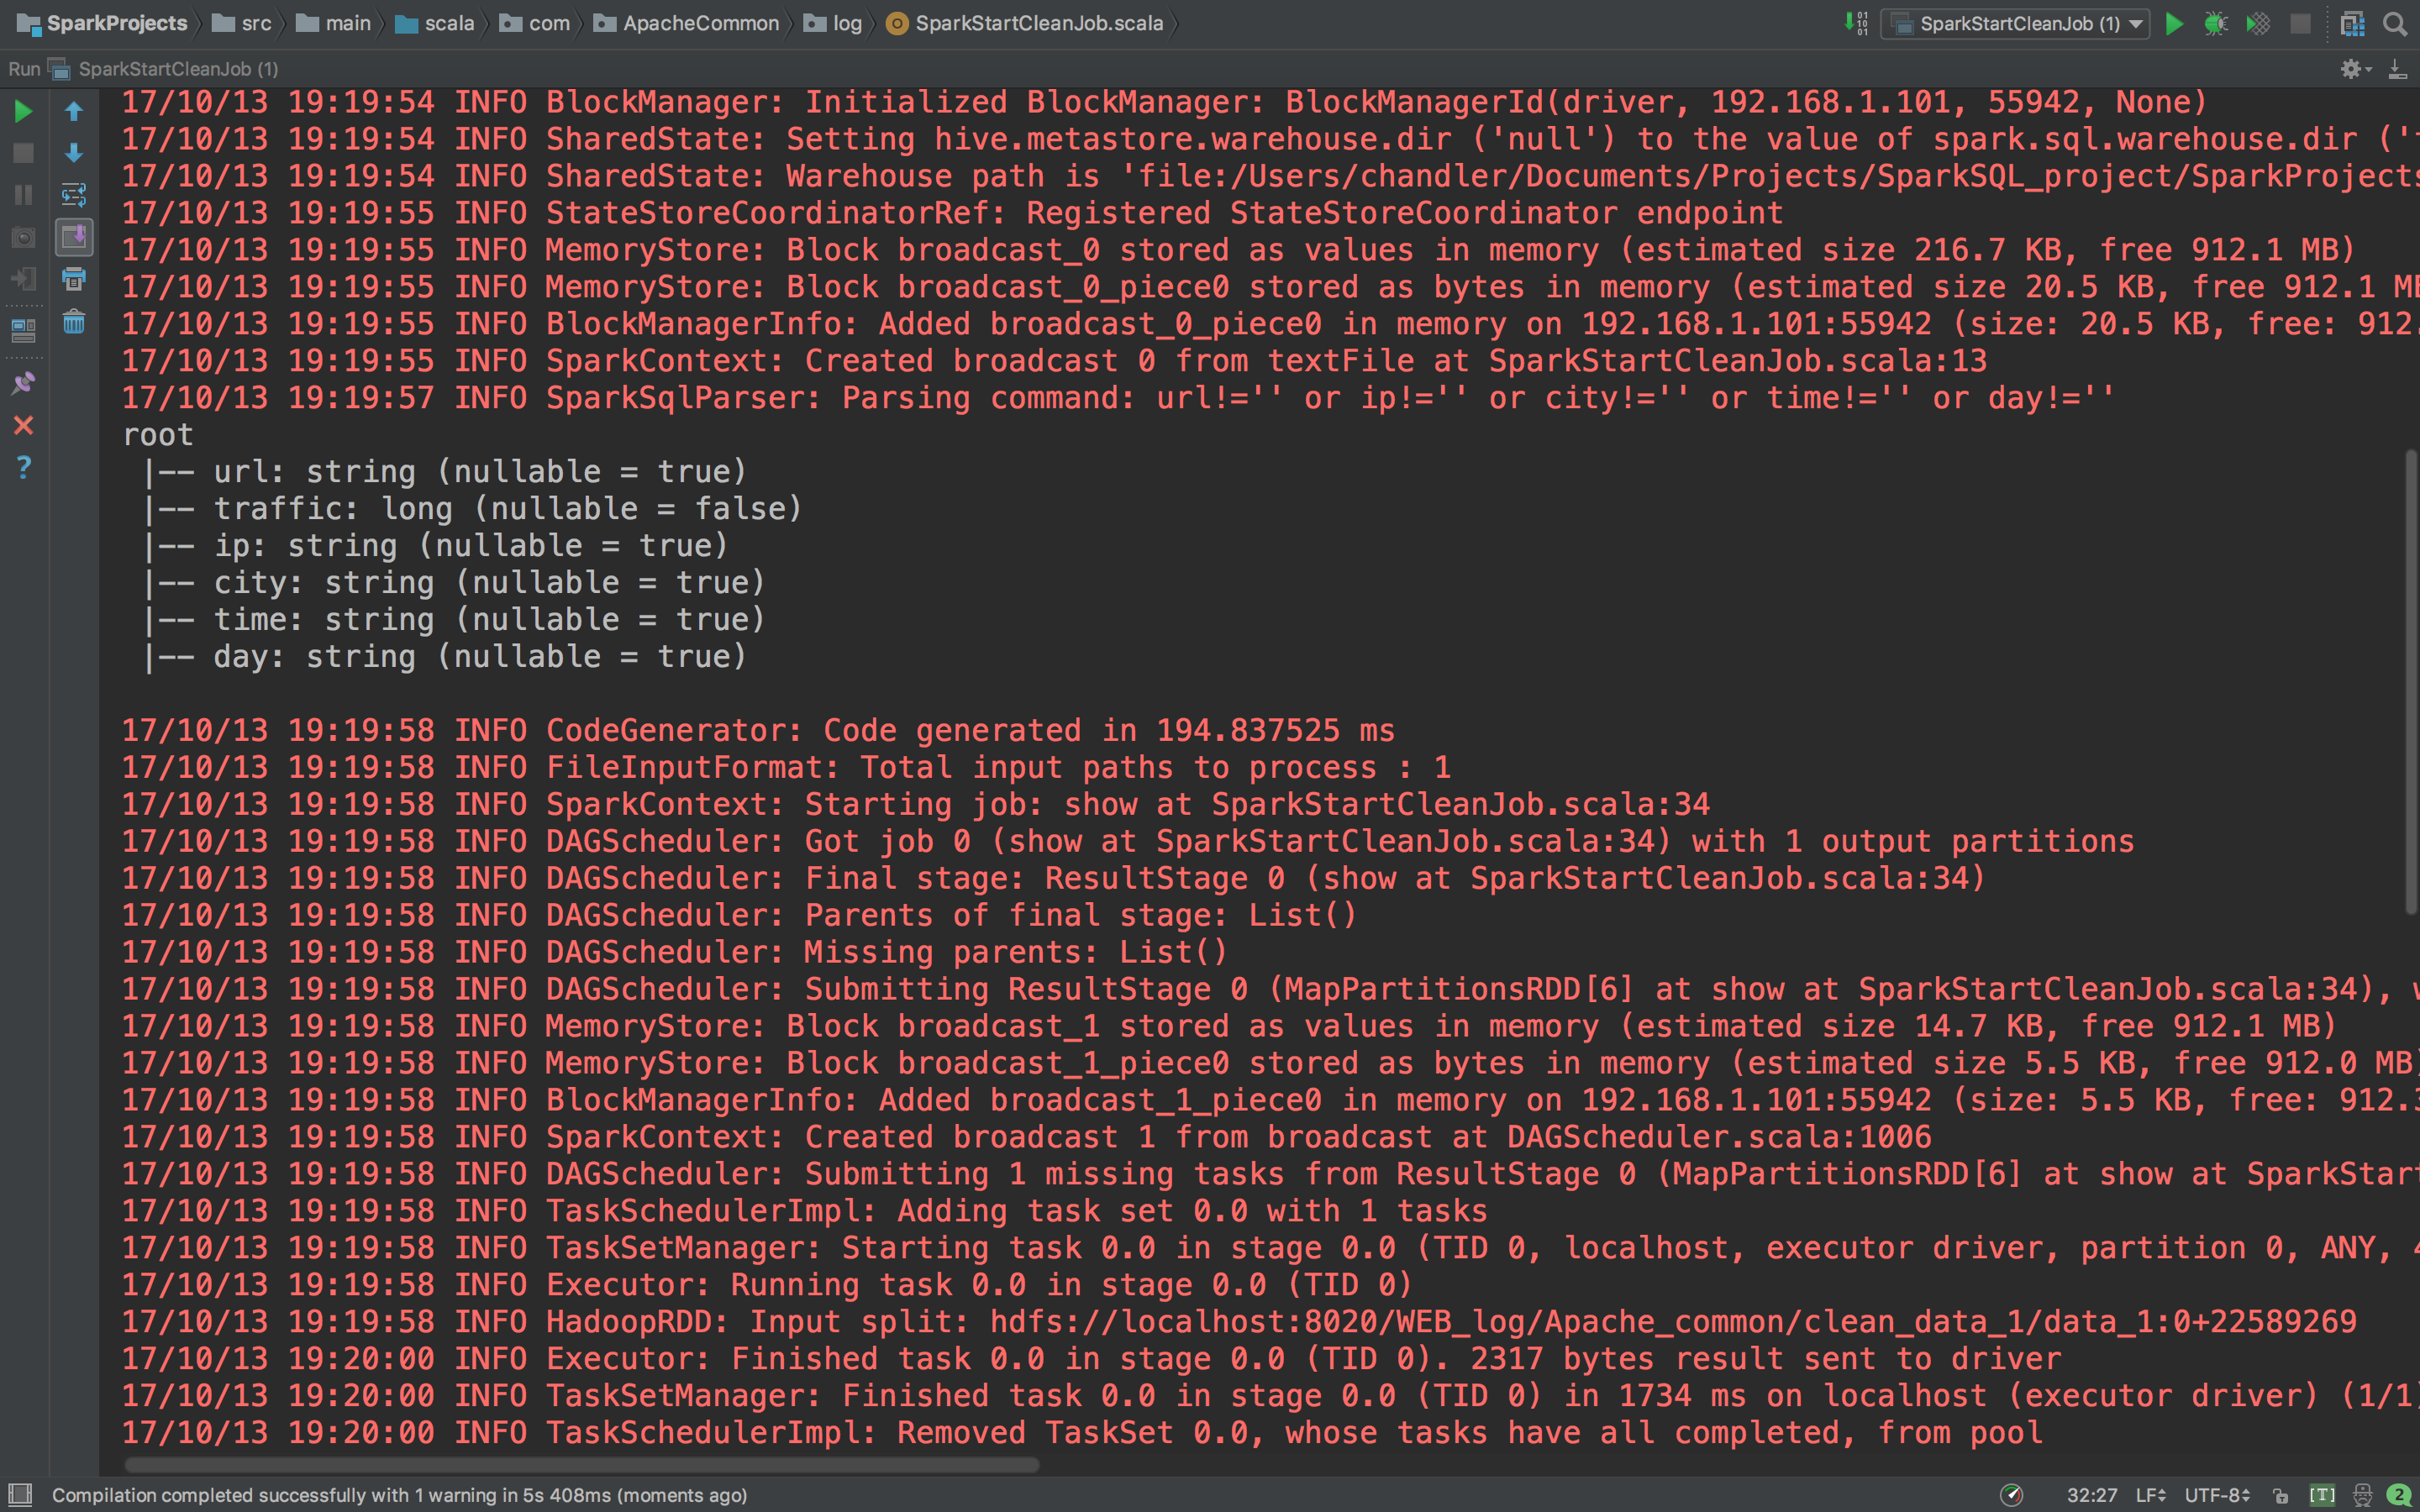
Task: Toggle Scroll to End of console
Action: [x=73, y=237]
